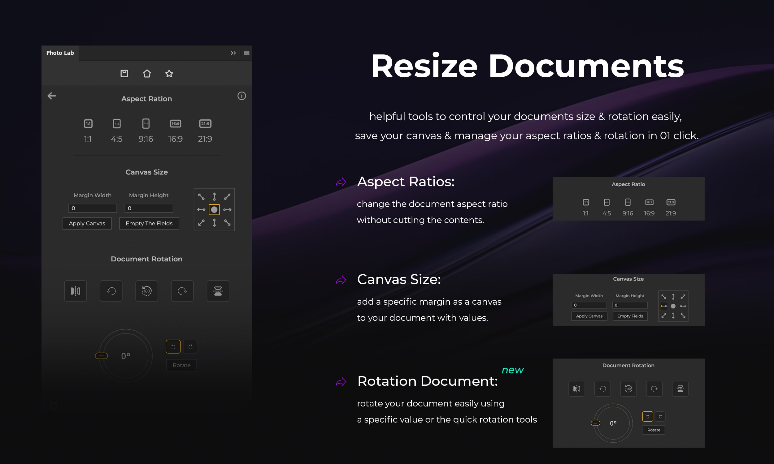
Task: Select the 1:1 aspect ratio icon
Action: coord(88,123)
